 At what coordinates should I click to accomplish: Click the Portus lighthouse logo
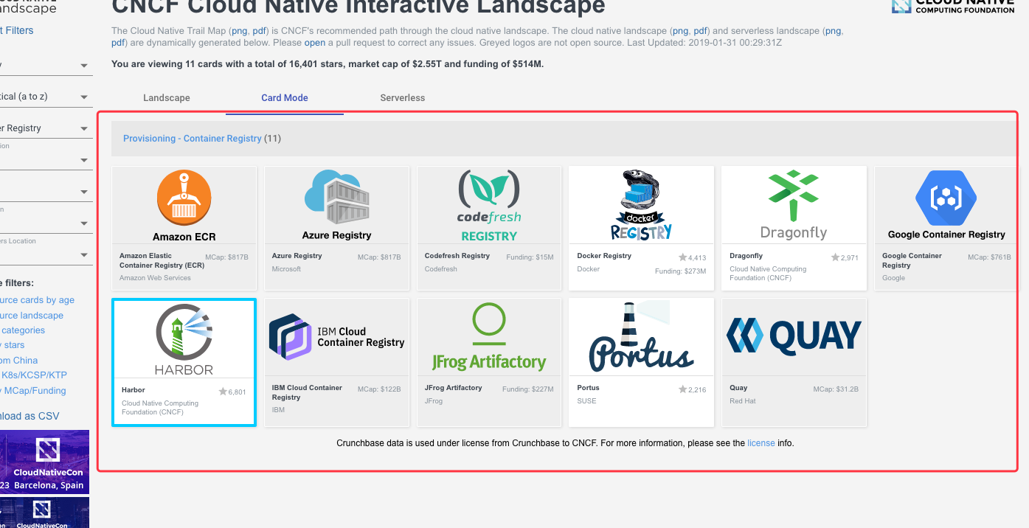641,338
